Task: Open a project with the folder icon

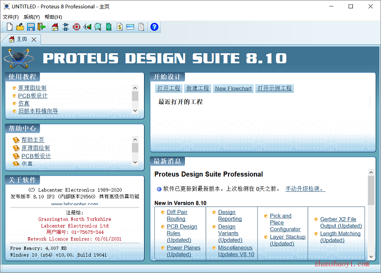Action: point(20,27)
